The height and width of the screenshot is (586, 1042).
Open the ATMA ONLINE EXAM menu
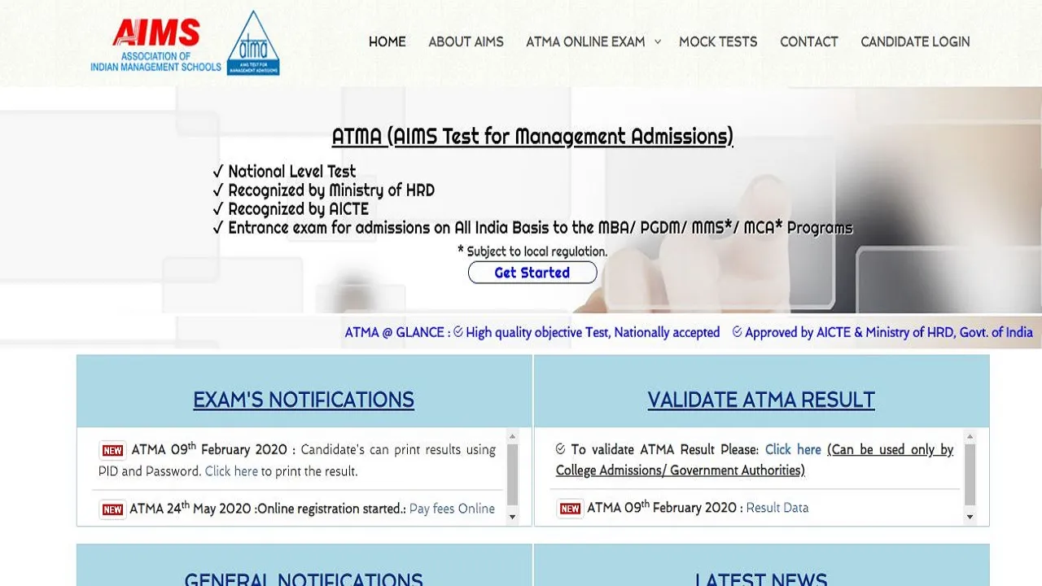coord(585,42)
